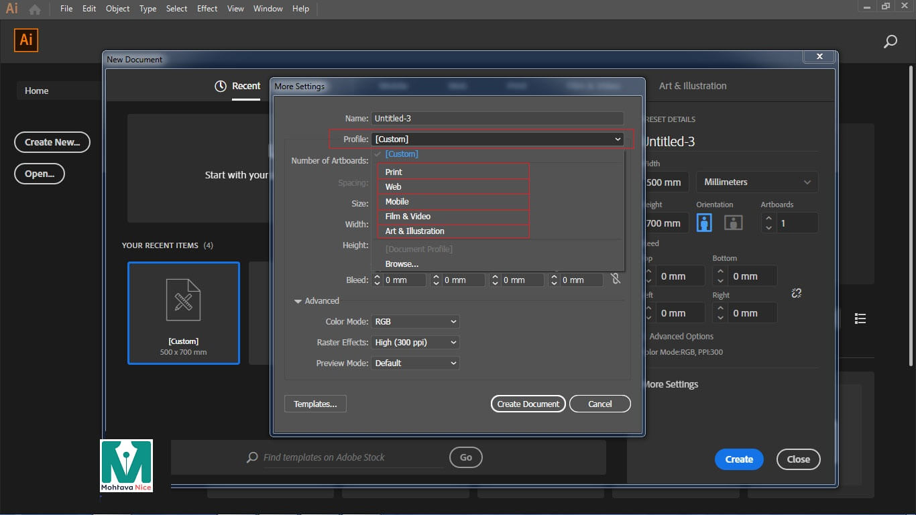The height and width of the screenshot is (515, 916).
Task: Open the Effect menu
Action: 207,9
